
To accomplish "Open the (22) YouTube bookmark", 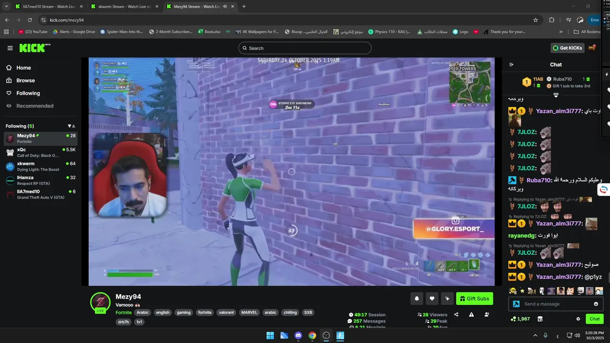I will click(x=33, y=32).
